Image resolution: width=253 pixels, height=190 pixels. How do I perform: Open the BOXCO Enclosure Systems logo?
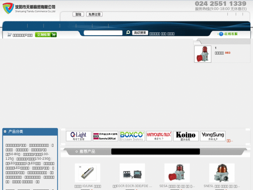132,136
